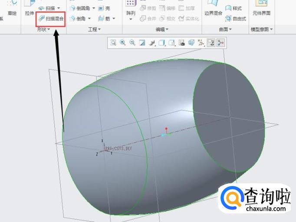This screenshot has height=222, width=296.
Task: Toggle spin center display icon
Action: tap(220, 43)
